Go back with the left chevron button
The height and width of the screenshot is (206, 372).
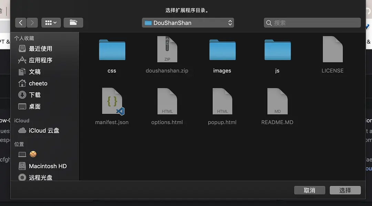21,23
